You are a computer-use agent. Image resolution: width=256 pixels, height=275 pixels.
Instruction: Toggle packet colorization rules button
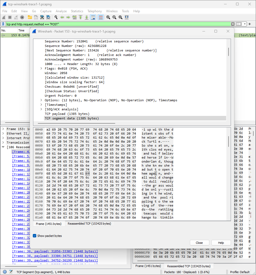coord(101,17)
